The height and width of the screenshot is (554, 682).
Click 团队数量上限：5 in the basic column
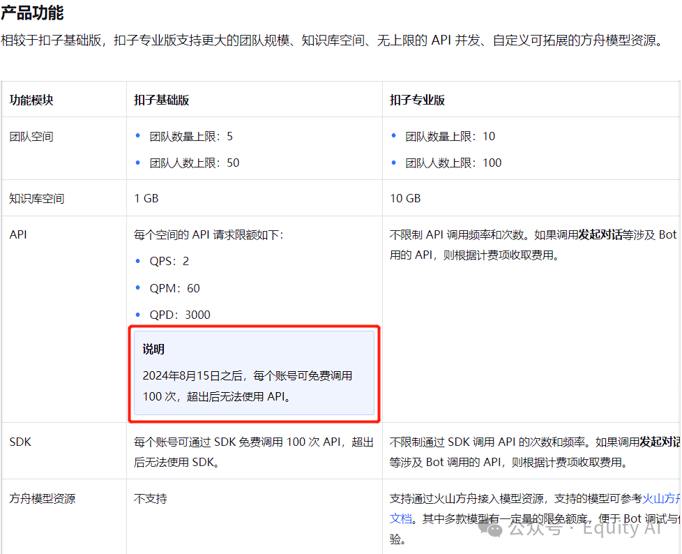[x=191, y=137]
